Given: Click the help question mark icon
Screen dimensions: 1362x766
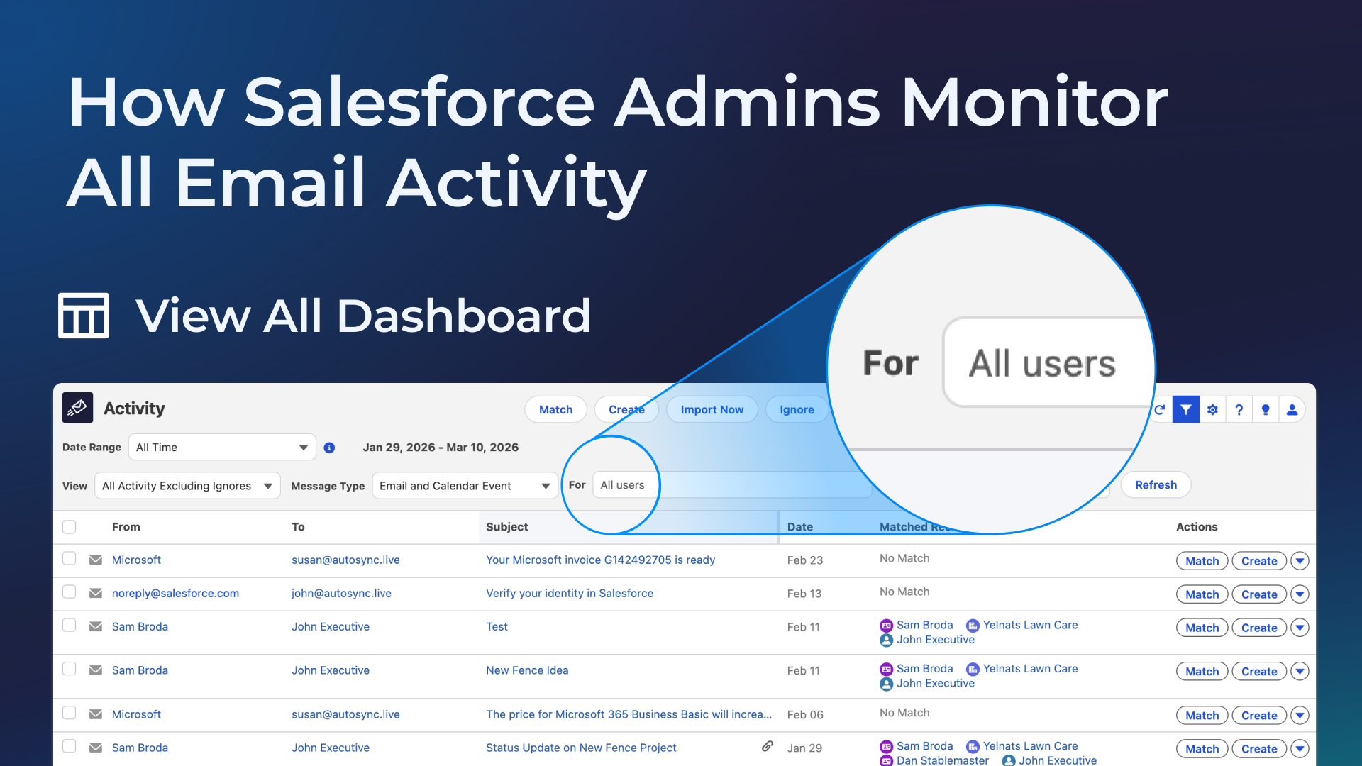Looking at the screenshot, I should (x=1239, y=410).
